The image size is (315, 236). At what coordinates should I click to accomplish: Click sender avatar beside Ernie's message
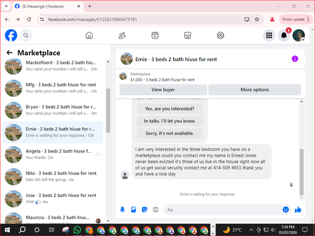[125, 175]
